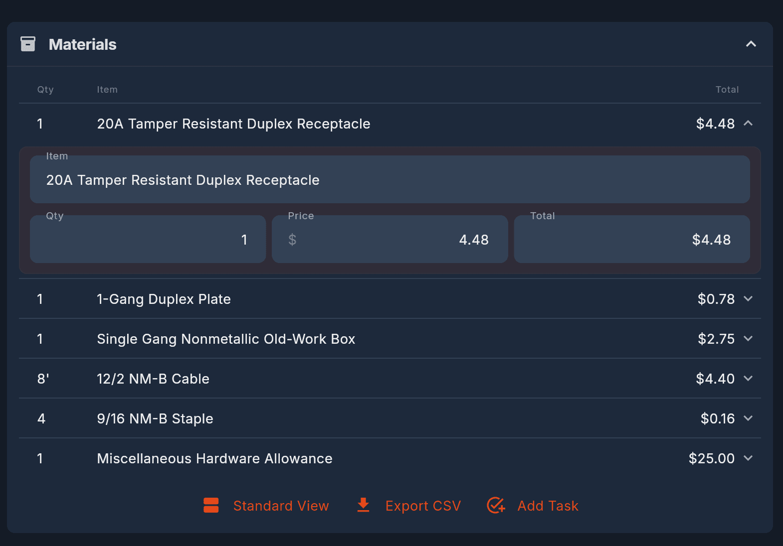Click the $25.00 total value
This screenshot has height=546, width=783.
click(712, 458)
